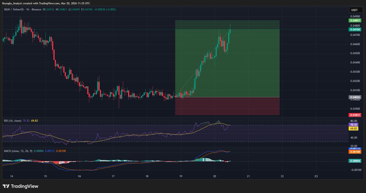Screen dimensions: 366x193
Task: Click the 0.04300 price axis label
Action: pos(355,72)
